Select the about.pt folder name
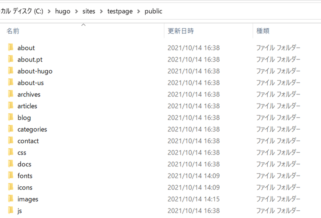The image size is (321, 218). point(30,60)
